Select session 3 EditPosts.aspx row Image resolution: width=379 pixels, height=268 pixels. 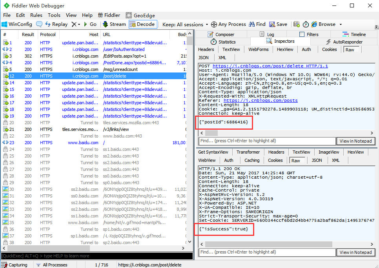point(94,56)
